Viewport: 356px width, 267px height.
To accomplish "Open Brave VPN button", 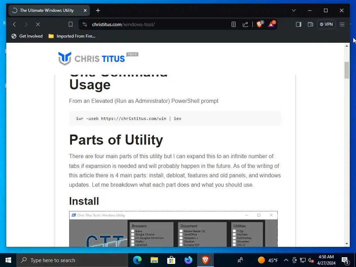I will 326,24.
